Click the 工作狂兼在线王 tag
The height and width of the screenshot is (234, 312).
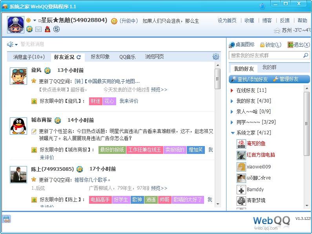click(x=145, y=150)
